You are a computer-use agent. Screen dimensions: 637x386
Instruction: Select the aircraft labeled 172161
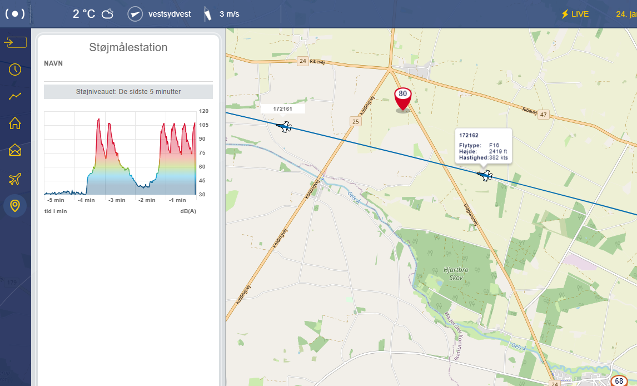point(284,126)
